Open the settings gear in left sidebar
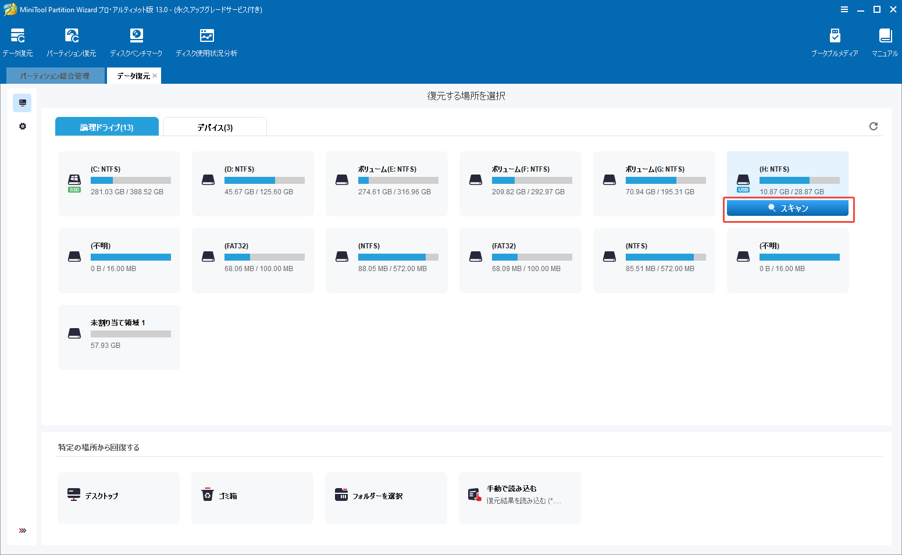Screen dimensions: 902x555 click(x=22, y=126)
